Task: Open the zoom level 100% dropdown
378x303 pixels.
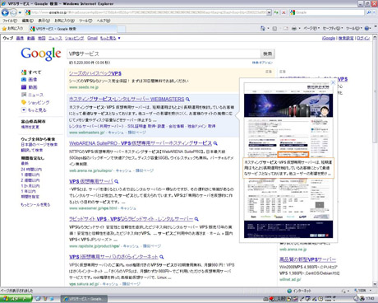Action: 364,291
